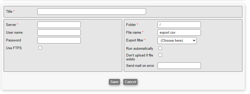Viewport: 250px width, 94px height.
Task: Click the Server label text
Action: tap(11, 25)
